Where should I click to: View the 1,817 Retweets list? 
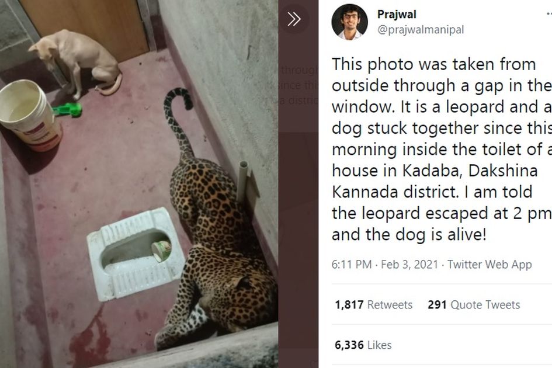[373, 304]
